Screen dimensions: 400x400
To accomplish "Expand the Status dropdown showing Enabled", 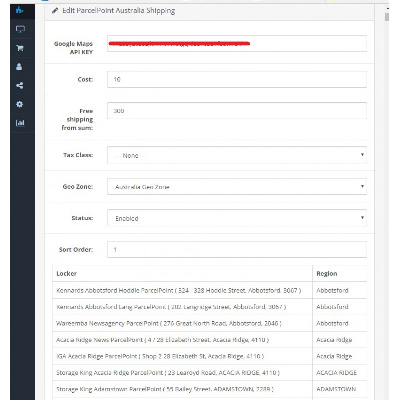I will [x=237, y=218].
